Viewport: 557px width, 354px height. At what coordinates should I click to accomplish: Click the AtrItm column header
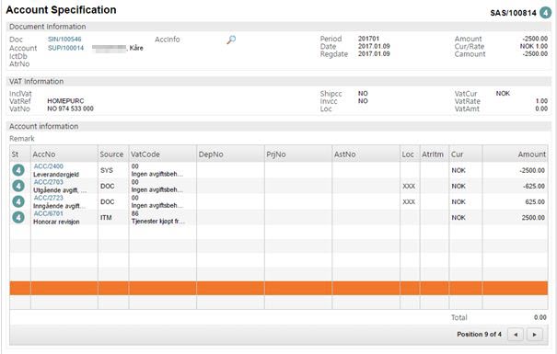point(435,154)
